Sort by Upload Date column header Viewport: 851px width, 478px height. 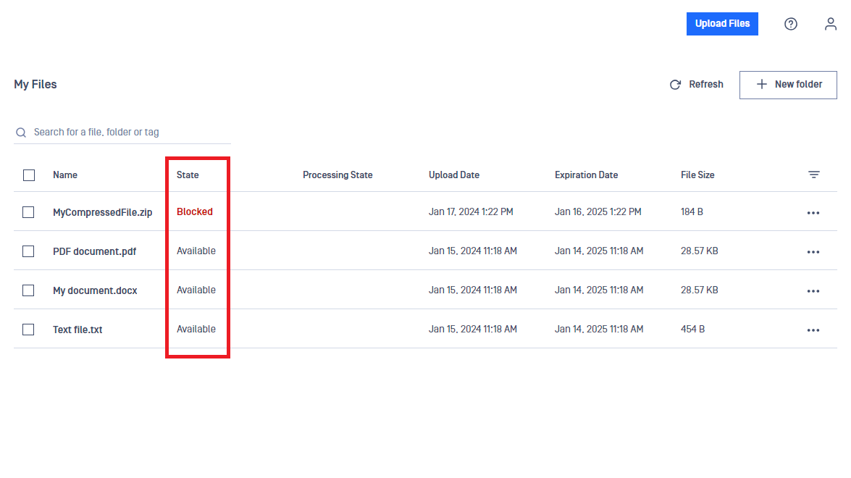[454, 175]
